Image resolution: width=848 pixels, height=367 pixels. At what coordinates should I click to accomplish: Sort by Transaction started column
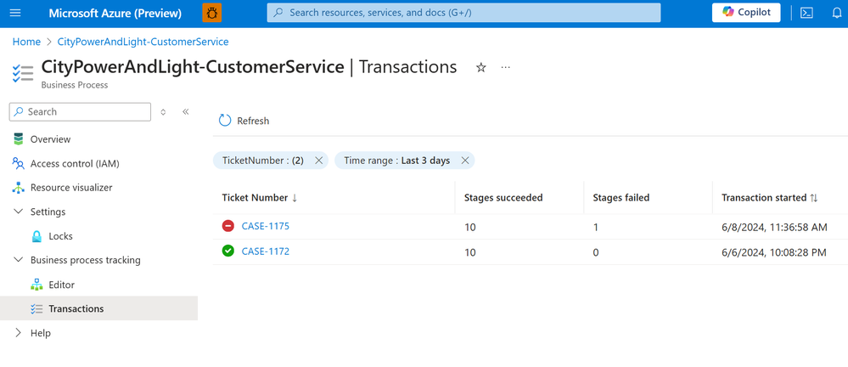(764, 198)
